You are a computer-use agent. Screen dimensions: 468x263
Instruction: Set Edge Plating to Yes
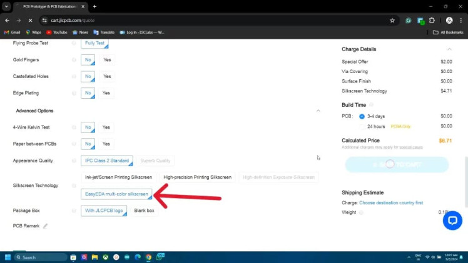[x=106, y=93]
